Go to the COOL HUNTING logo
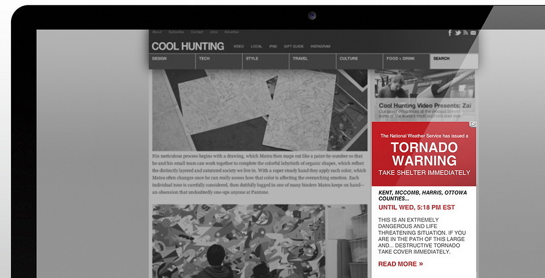Screen dimensions: 545x278 [x=188, y=46]
